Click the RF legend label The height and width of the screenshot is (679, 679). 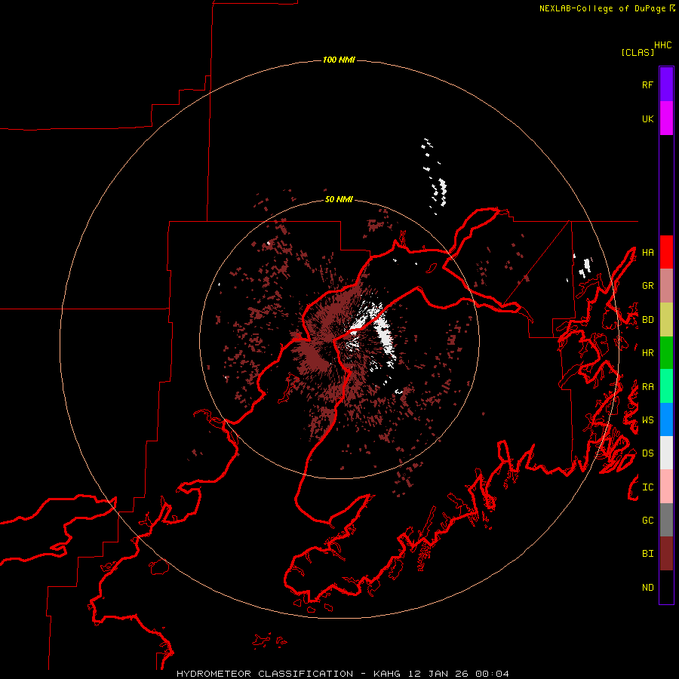[647, 84]
